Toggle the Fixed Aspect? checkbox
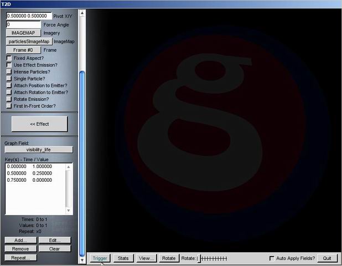 (x=9, y=58)
